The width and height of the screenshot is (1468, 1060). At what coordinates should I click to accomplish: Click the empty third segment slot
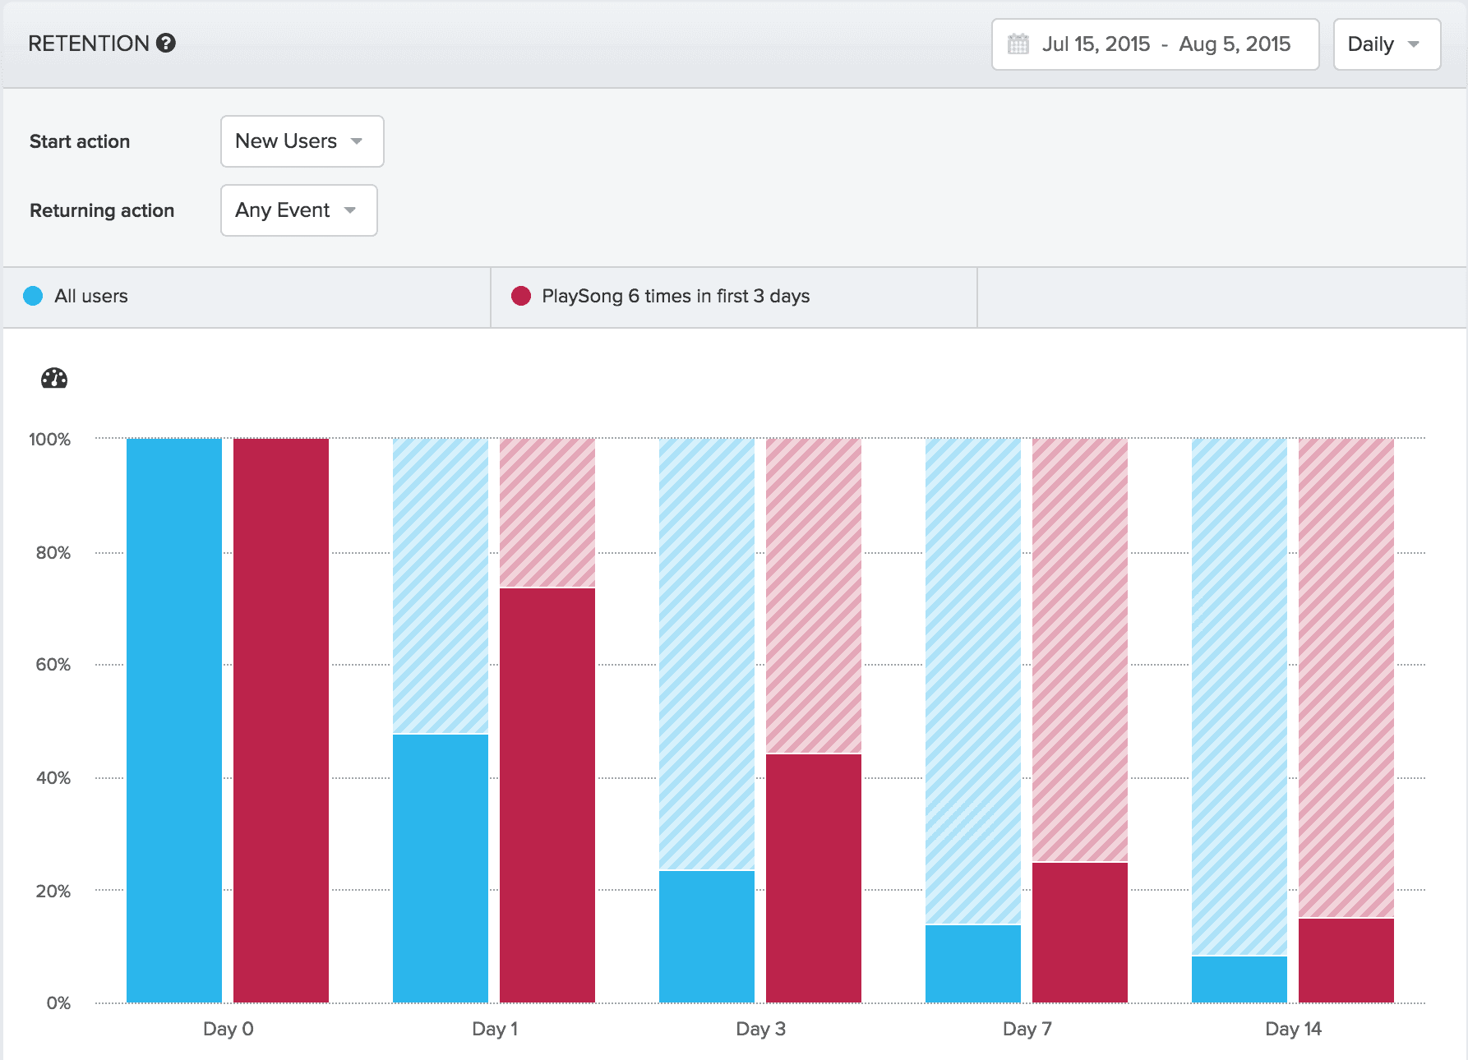click(x=1221, y=297)
